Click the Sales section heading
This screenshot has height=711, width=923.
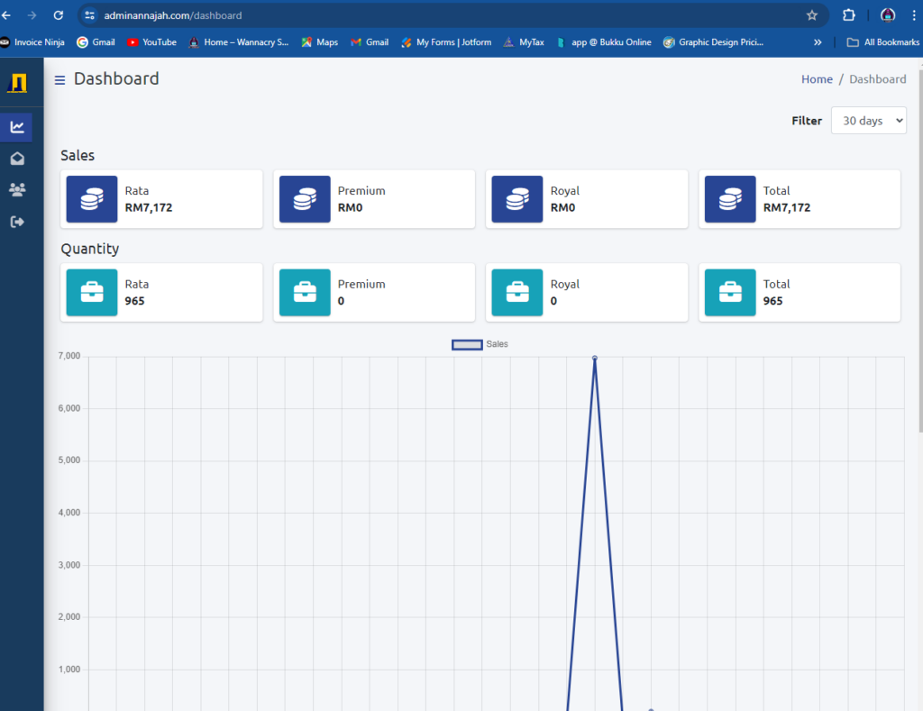(78, 155)
